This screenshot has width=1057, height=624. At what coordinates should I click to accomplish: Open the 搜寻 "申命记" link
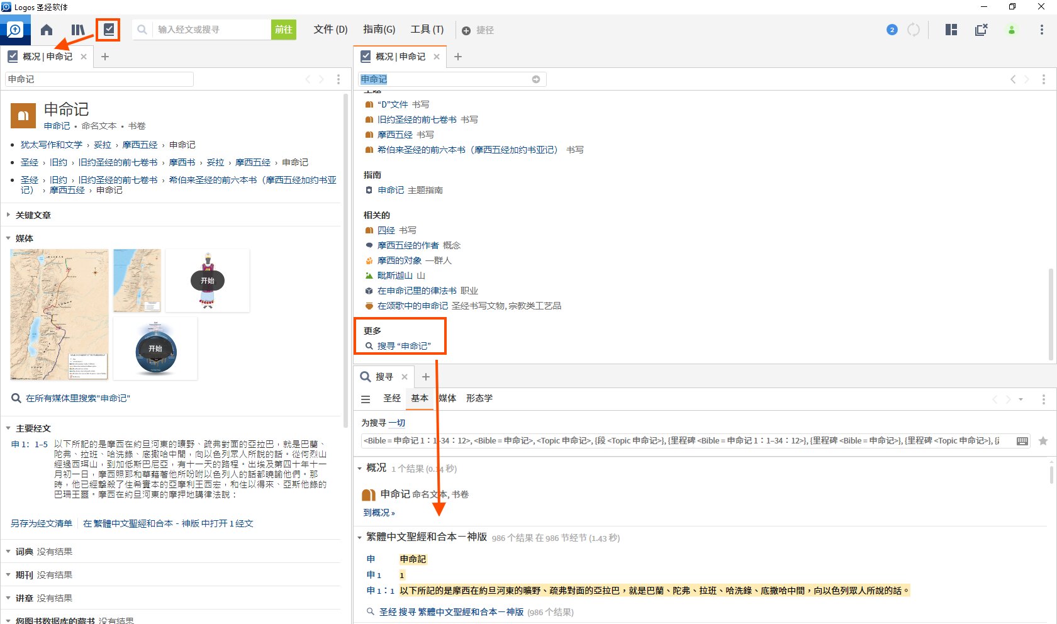pos(404,346)
